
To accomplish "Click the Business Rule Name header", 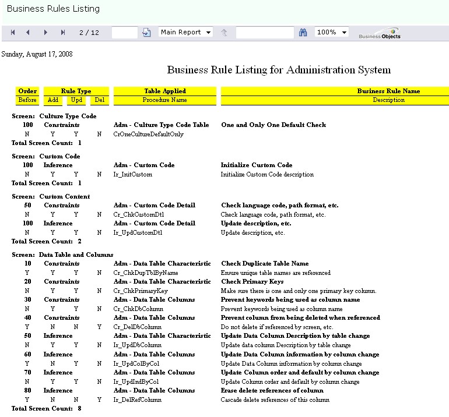I will coord(388,91).
